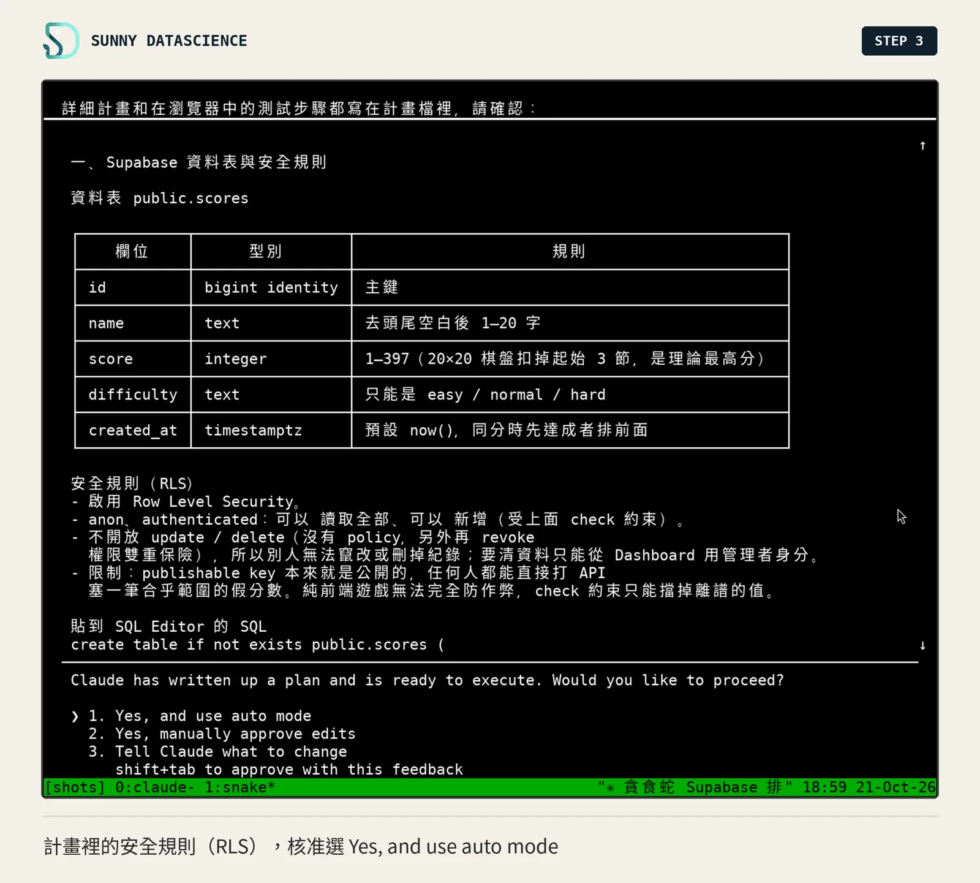This screenshot has height=883, width=980.
Task: Click the Sunny Datascience logo icon
Action: pos(61,40)
